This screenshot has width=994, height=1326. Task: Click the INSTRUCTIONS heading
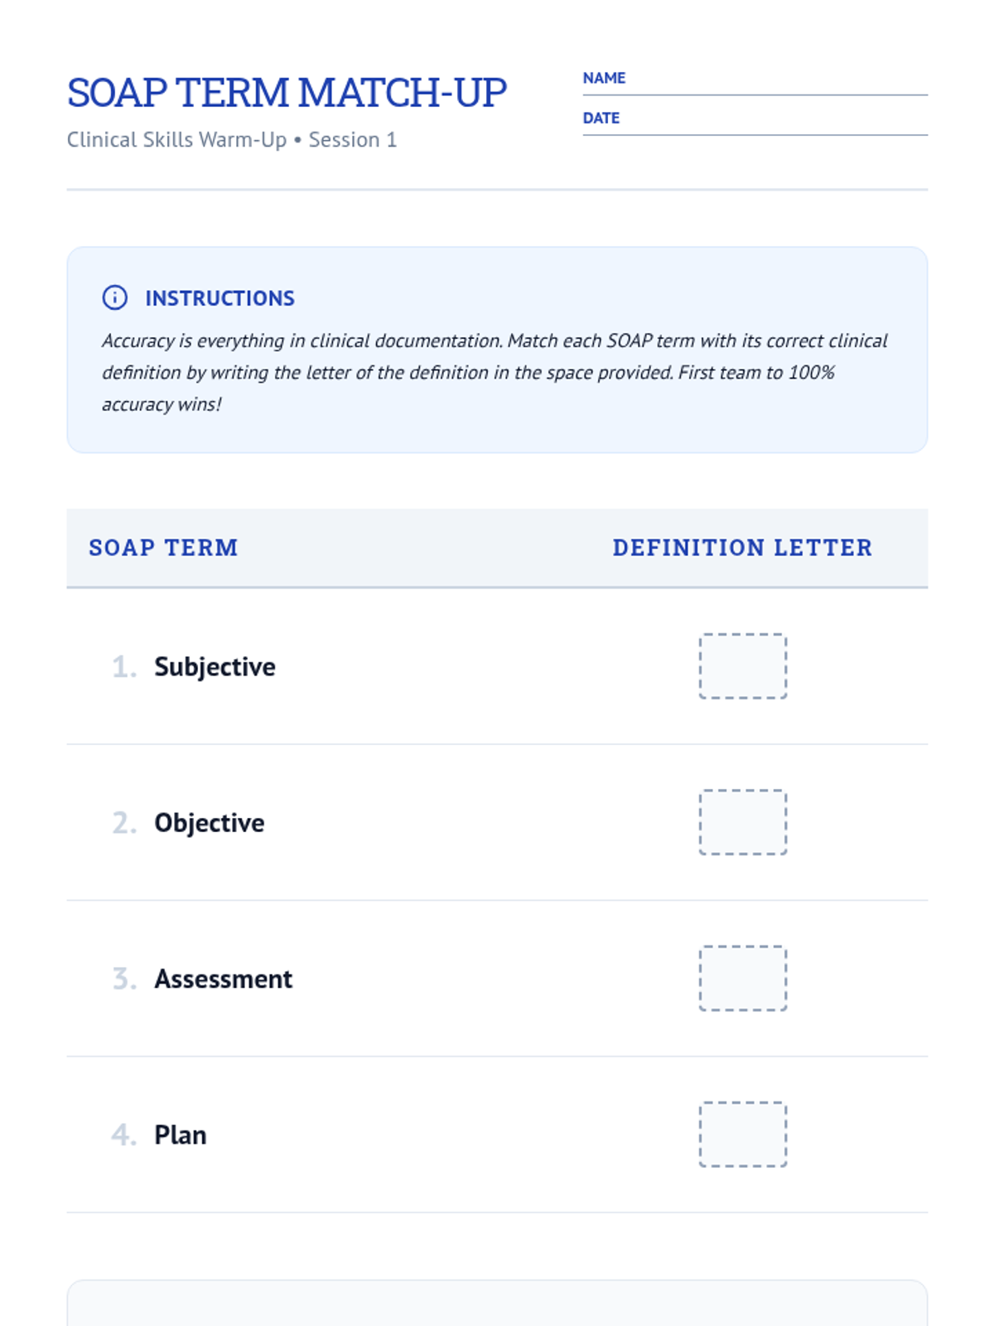coord(220,298)
